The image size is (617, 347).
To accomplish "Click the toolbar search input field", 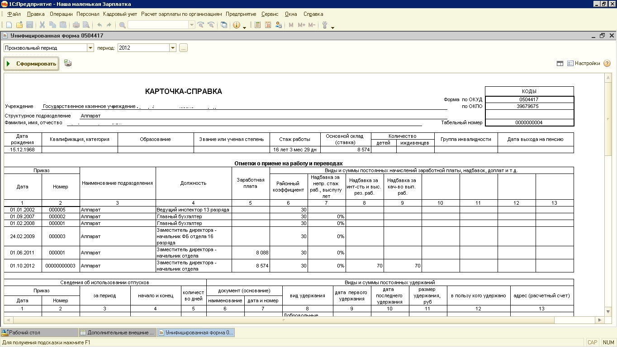I will pos(158,25).
